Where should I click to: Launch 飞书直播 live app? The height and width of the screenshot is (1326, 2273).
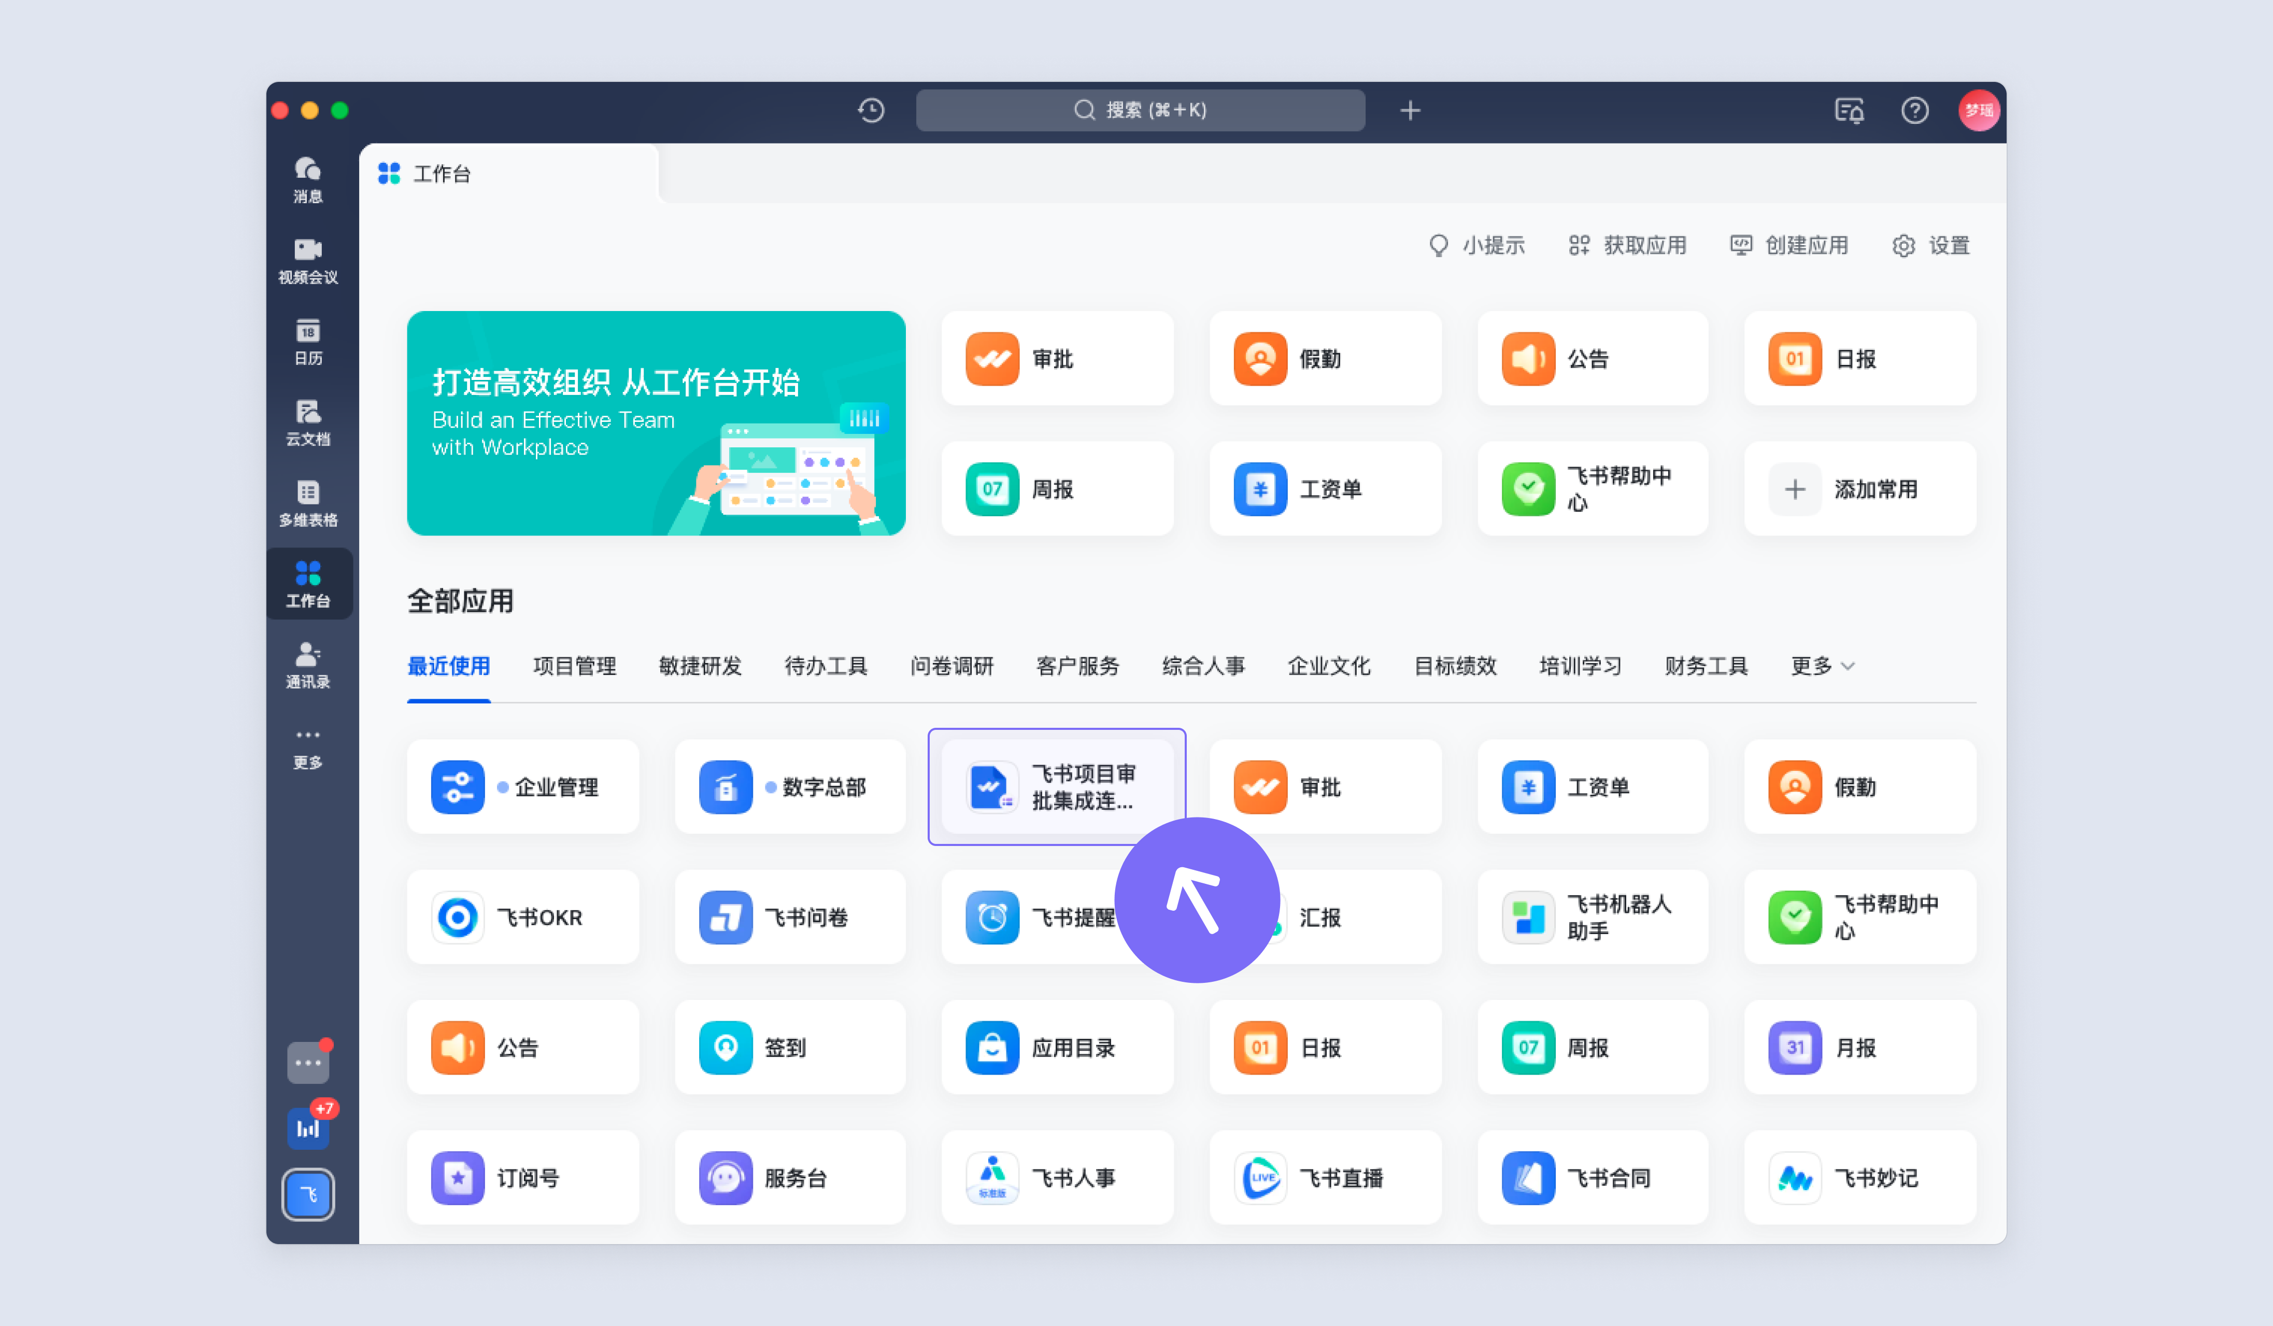coord(1325,1177)
